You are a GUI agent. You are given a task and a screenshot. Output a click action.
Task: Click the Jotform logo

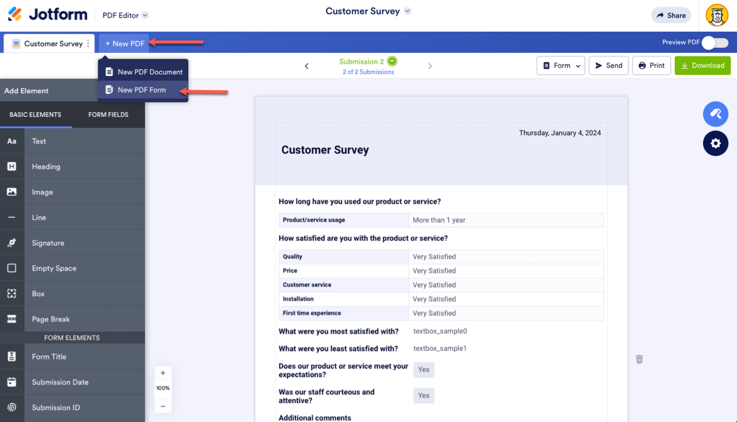(48, 15)
